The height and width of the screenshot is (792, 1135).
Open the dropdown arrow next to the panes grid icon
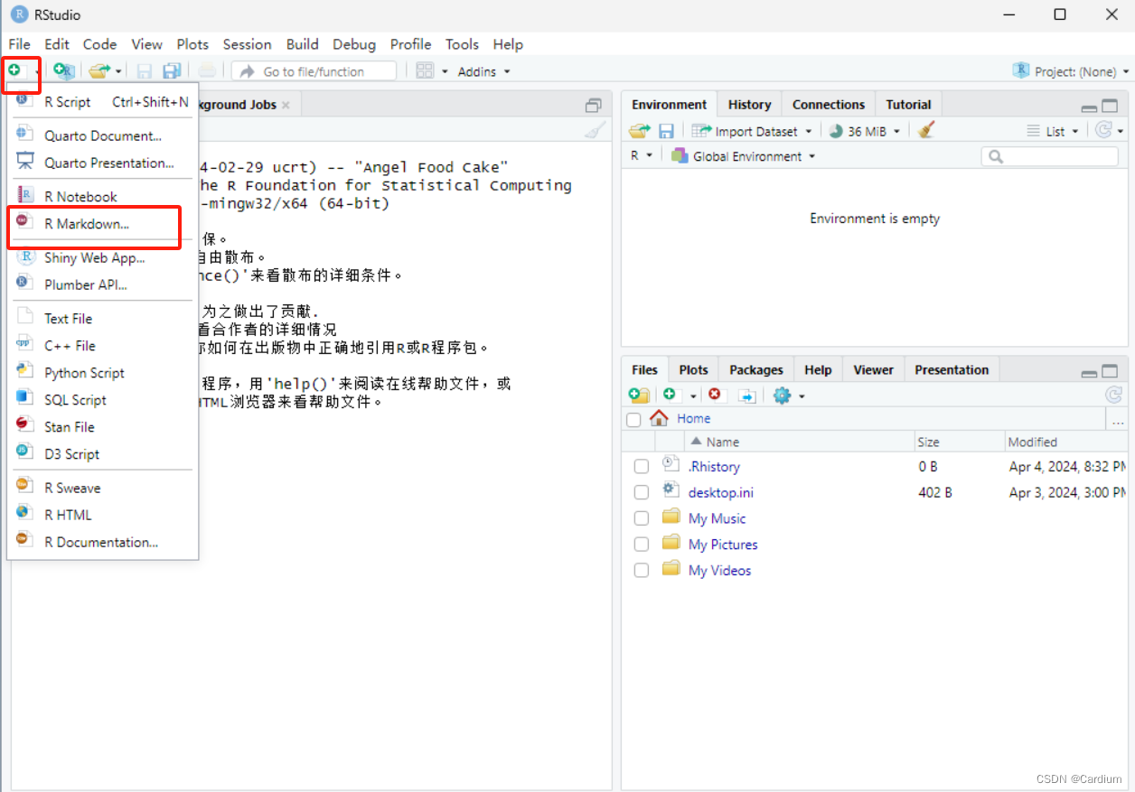445,71
